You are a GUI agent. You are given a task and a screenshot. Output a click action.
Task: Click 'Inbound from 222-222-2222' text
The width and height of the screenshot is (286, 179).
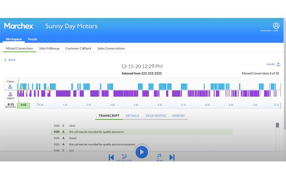141,74
